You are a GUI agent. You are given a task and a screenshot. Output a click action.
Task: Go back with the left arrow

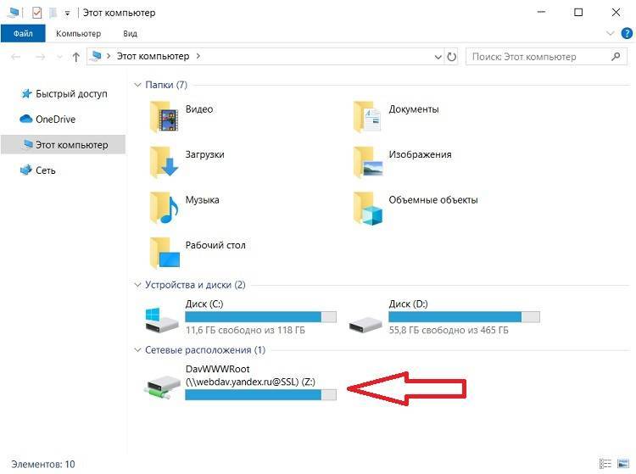(16, 57)
